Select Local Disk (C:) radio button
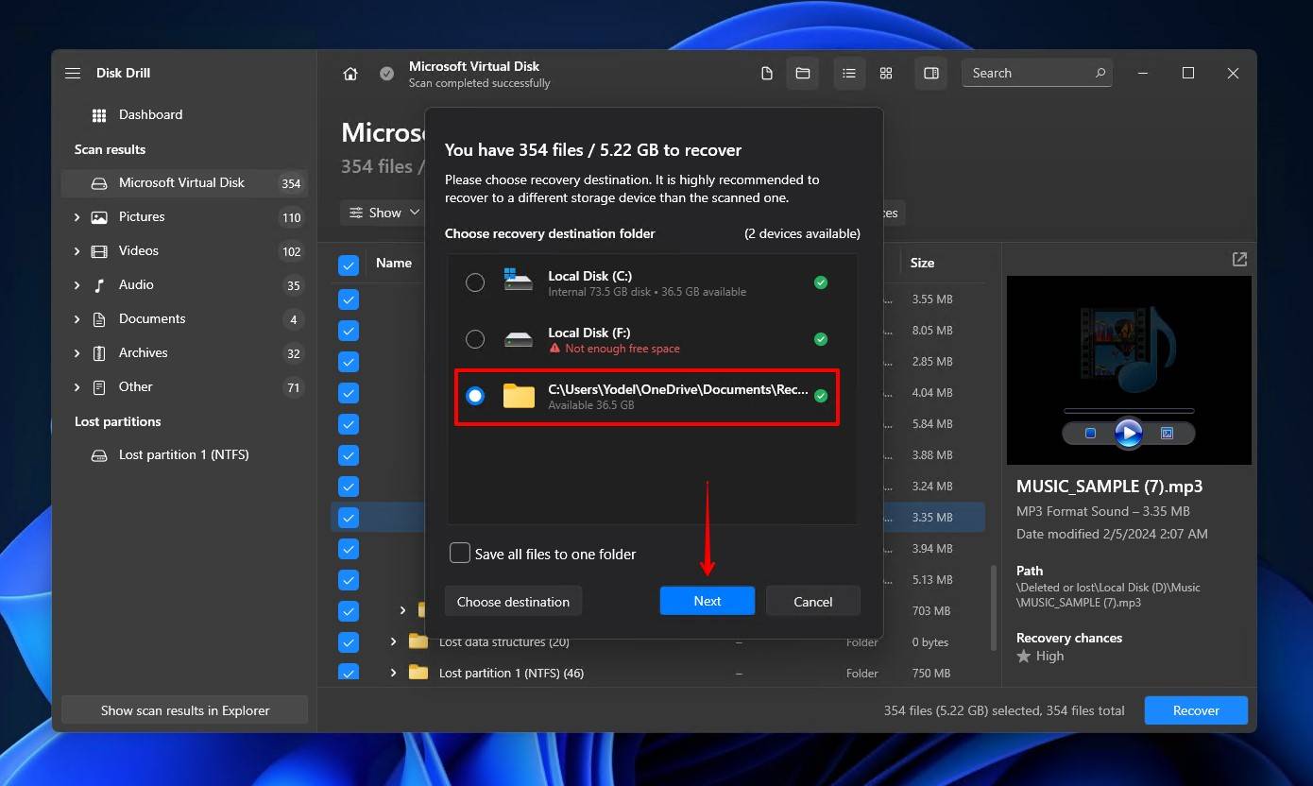 [475, 282]
